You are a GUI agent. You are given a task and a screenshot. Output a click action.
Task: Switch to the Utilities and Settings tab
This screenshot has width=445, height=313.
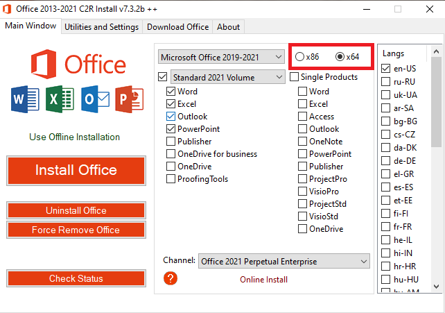coord(102,27)
